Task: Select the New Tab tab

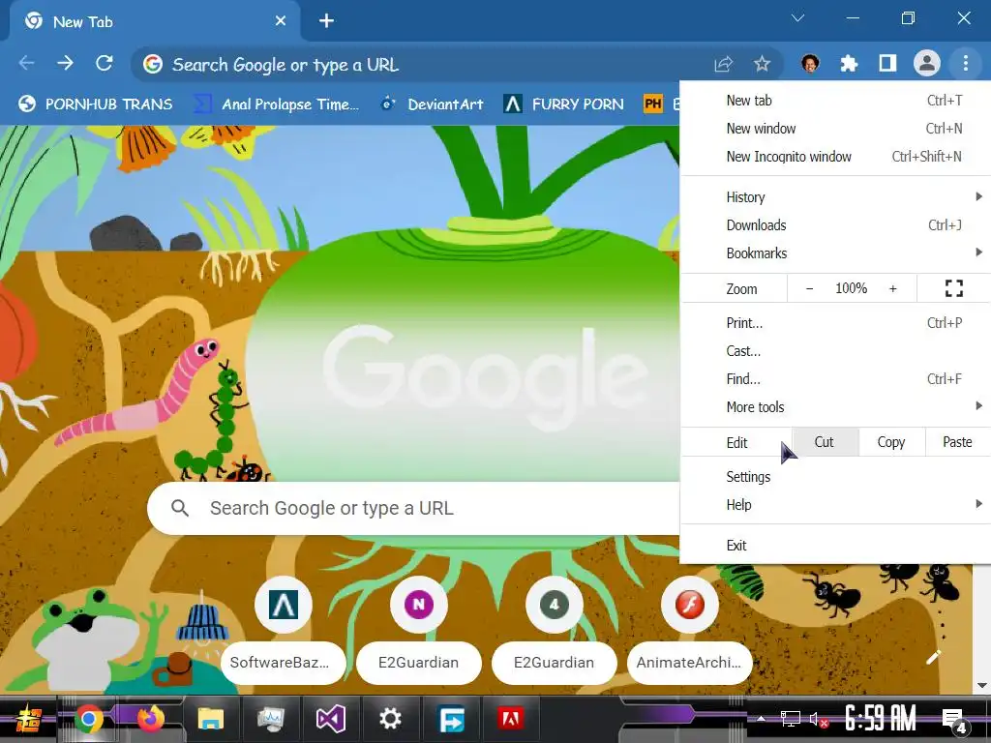Action: coord(155,21)
